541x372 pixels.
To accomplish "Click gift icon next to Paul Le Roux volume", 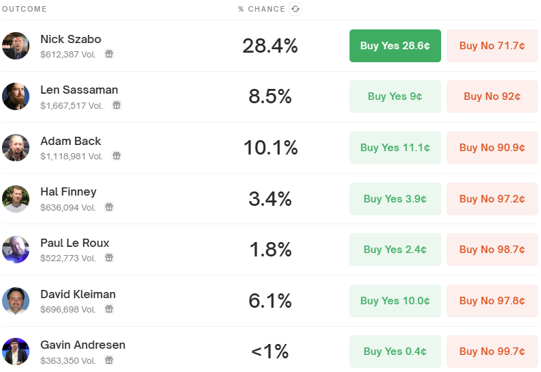I will tap(109, 258).
